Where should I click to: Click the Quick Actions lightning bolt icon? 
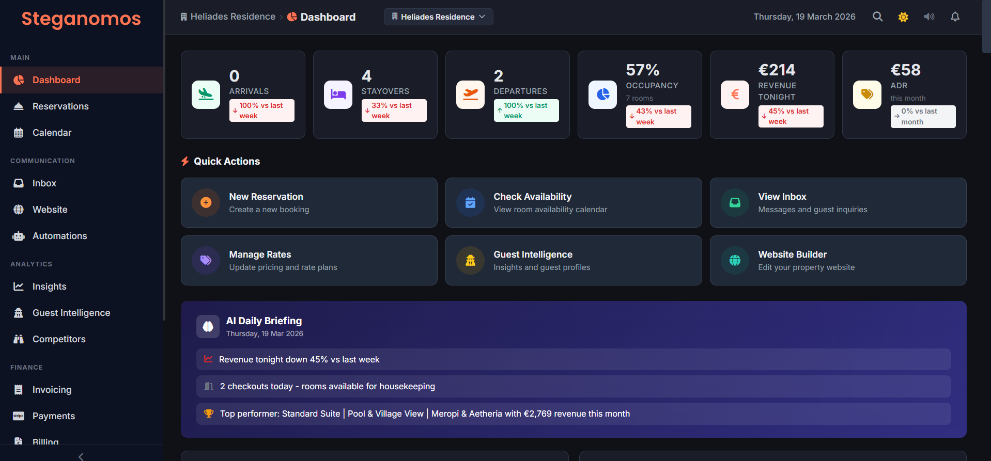185,162
